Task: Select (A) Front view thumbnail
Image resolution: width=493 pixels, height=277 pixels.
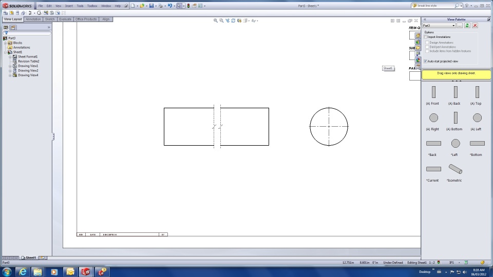Action: click(x=433, y=92)
